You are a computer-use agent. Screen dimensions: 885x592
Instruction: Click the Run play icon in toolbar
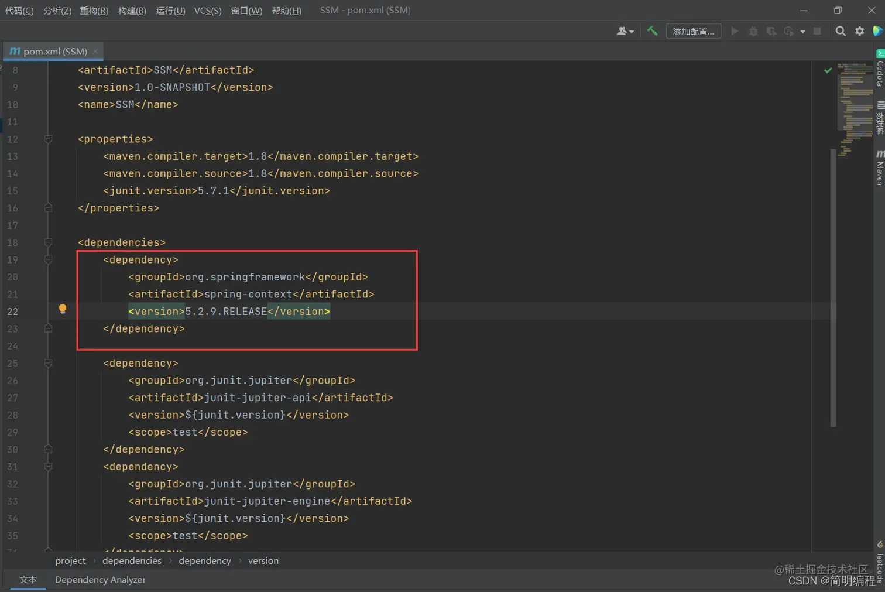(735, 31)
